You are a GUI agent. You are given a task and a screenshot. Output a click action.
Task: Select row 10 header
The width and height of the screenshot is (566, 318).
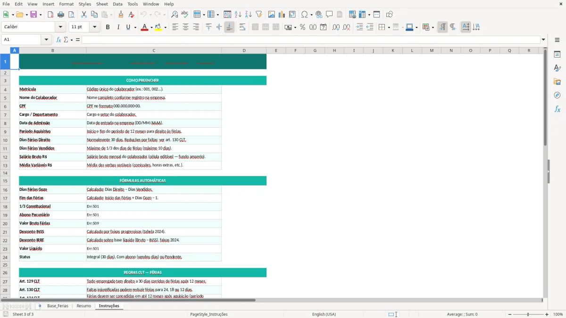pos(5,140)
